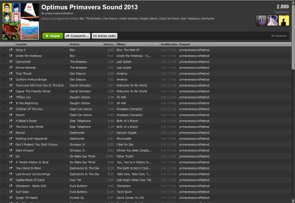Click the playlist cover art mosaic
This screenshot has height=203, width=295.
coord(21,21)
